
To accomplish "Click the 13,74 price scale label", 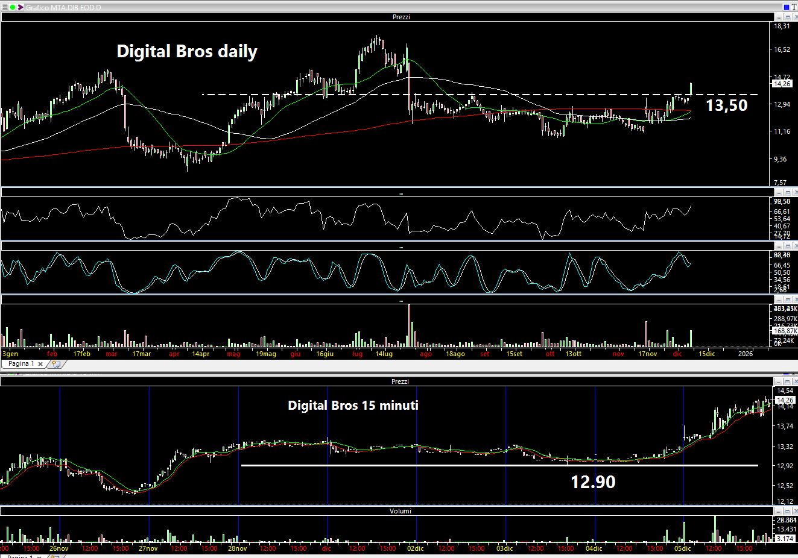I will [x=786, y=427].
